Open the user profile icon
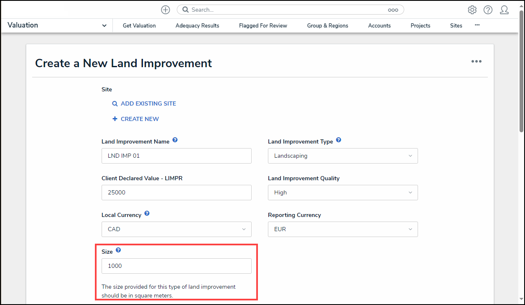525x305 pixels. pos(505,10)
